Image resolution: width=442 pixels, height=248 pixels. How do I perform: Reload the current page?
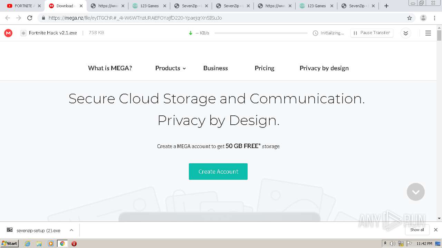point(30,18)
